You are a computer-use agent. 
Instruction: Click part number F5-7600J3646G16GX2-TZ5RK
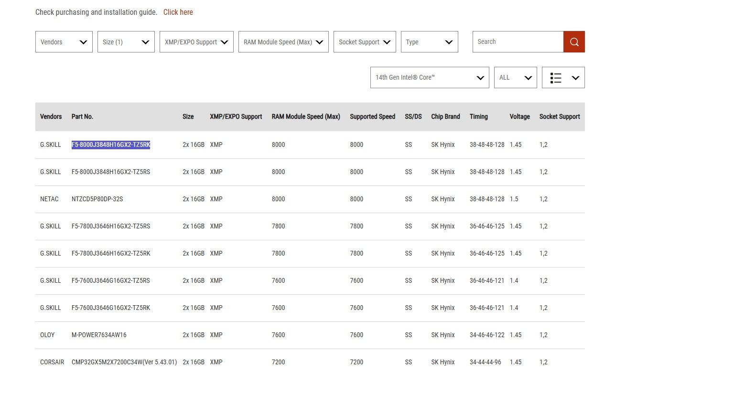(111, 308)
